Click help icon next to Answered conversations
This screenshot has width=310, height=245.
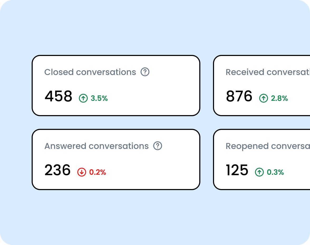pyautogui.click(x=158, y=146)
